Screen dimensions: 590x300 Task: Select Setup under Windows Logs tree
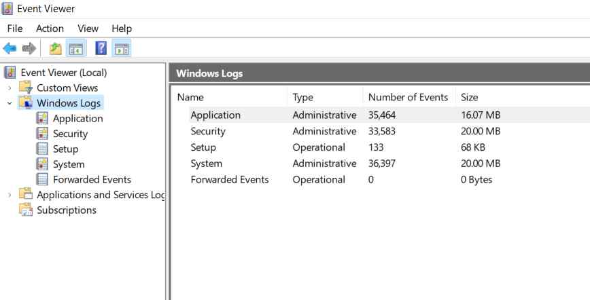[65, 149]
